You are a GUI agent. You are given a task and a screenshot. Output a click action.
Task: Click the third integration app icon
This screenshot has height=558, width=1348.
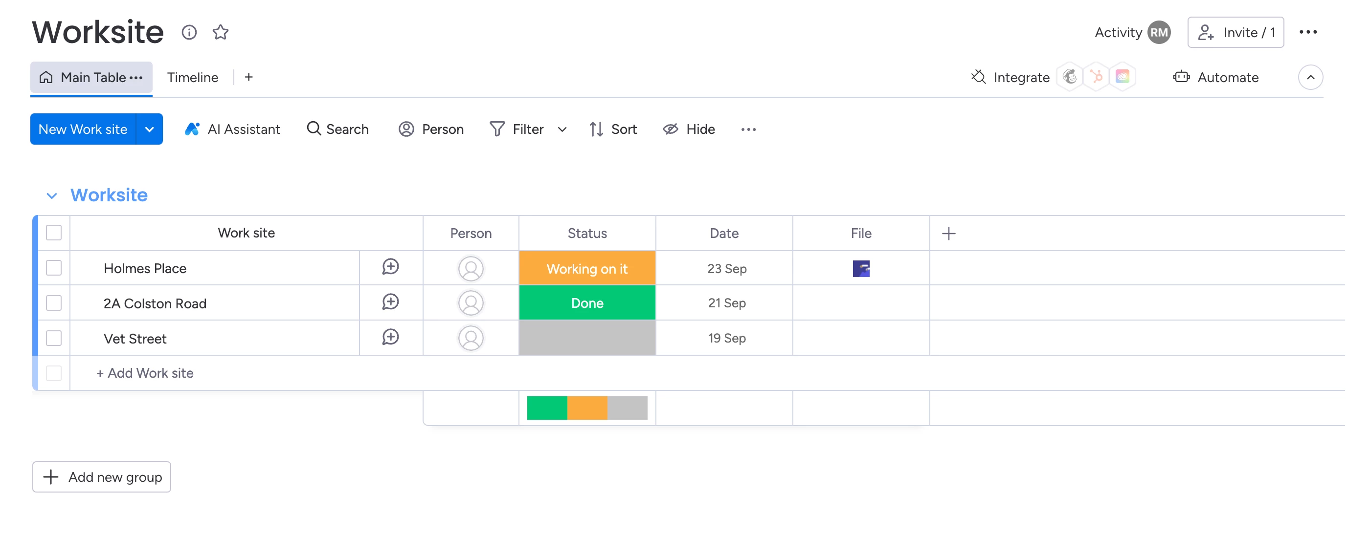point(1123,77)
